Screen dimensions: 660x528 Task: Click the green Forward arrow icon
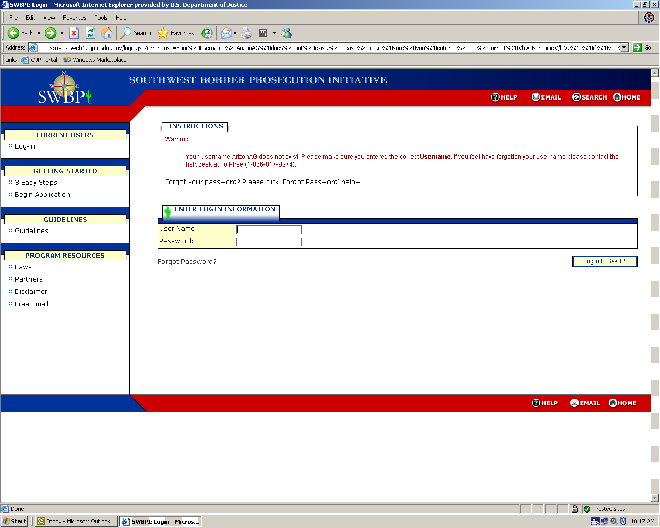coord(51,33)
